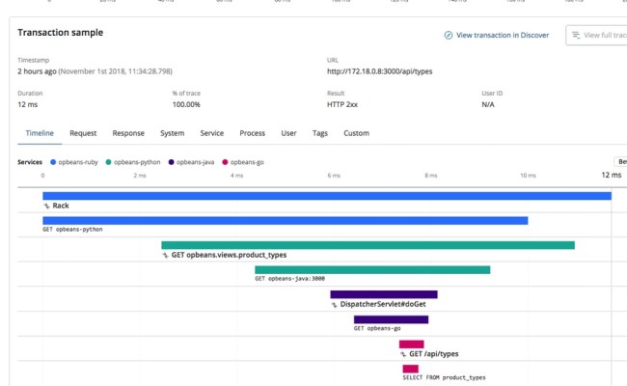
Task: Click the N/A user ID value
Action: [x=488, y=105]
